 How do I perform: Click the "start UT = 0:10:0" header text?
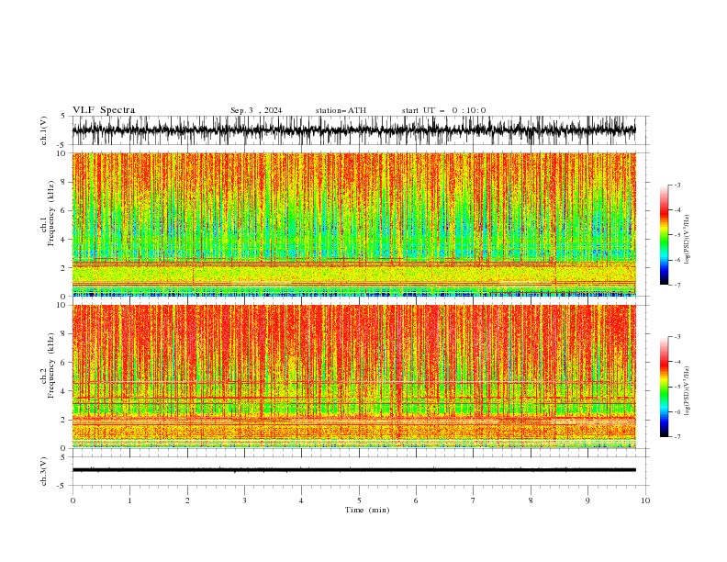[x=443, y=110]
